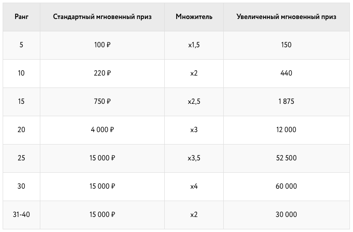Select the x3,5 multiplier cell
This screenshot has width=353, height=232.
194,158
